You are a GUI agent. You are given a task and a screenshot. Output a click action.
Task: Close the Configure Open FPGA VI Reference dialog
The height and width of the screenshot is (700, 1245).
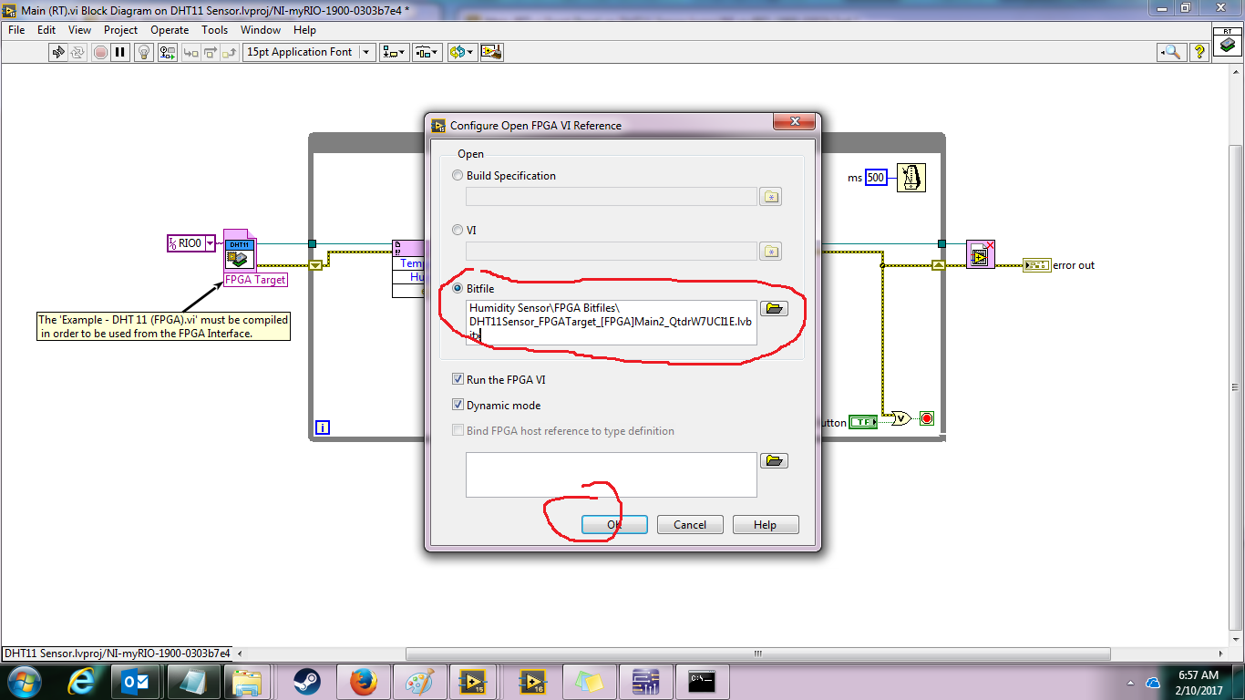(x=793, y=123)
